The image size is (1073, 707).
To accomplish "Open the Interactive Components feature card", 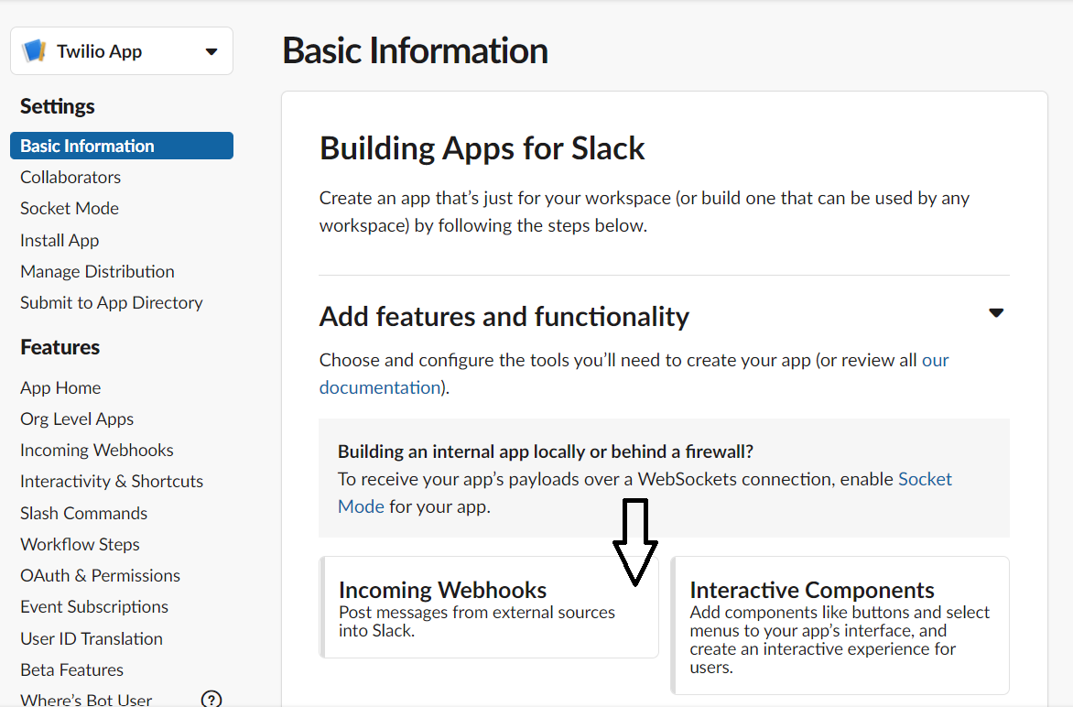I will [x=840, y=625].
